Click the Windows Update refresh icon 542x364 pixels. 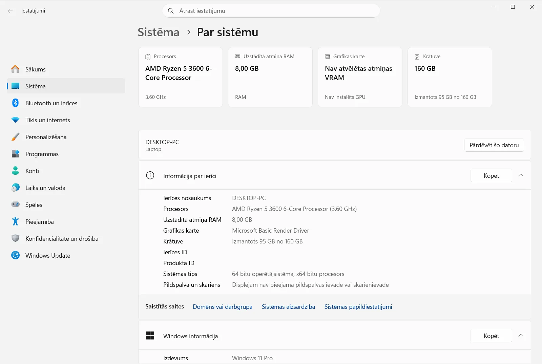click(x=15, y=255)
